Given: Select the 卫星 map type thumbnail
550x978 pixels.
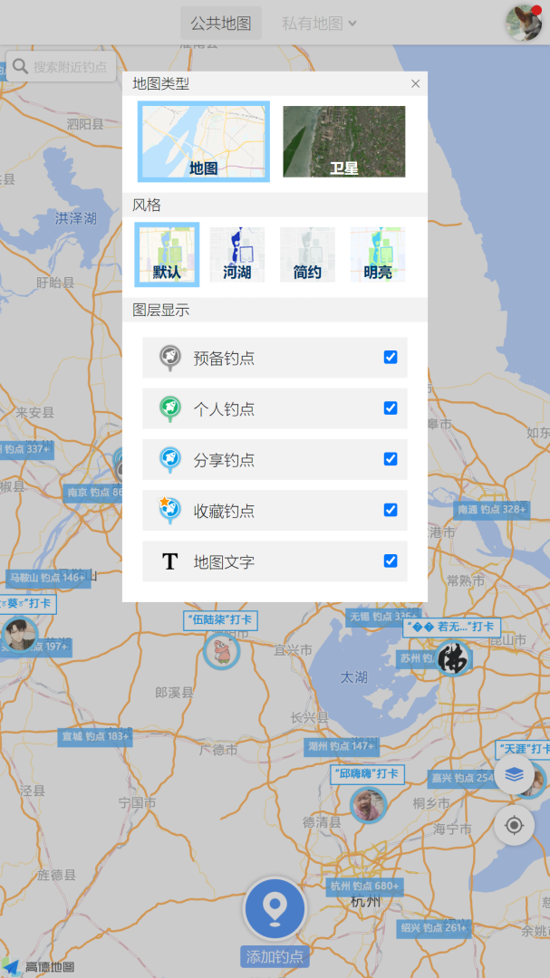Looking at the screenshot, I should point(343,141).
